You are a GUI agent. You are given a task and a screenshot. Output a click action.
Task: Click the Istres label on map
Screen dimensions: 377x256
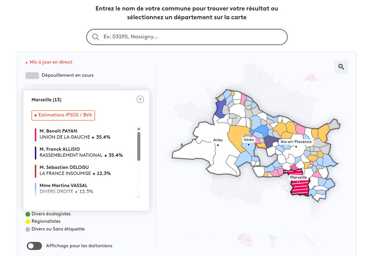point(249,140)
